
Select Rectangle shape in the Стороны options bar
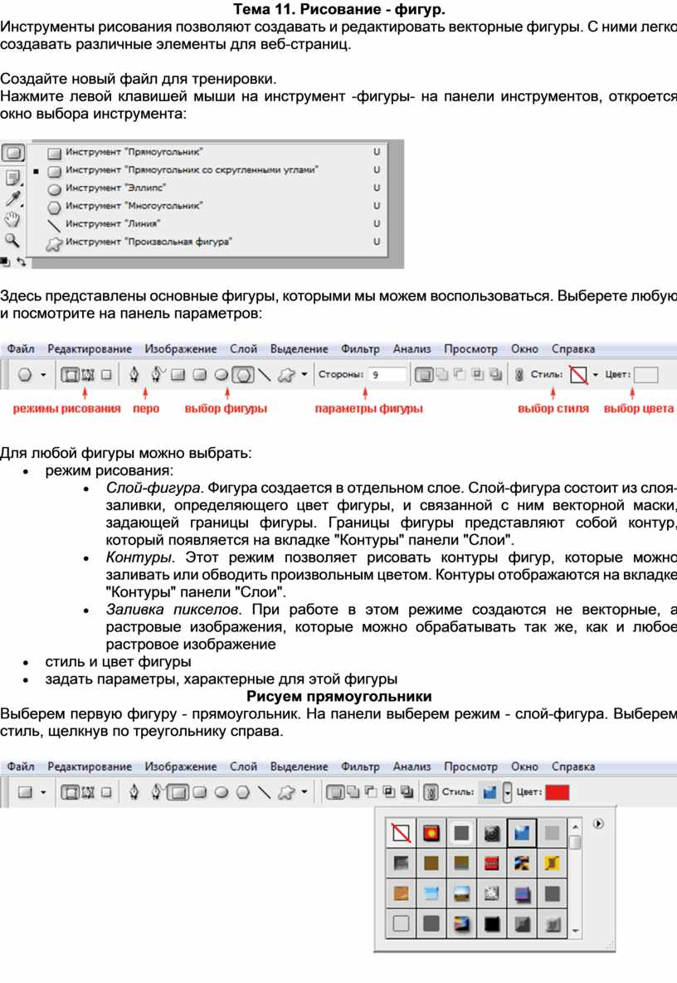click(178, 375)
